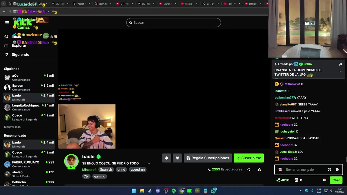Report stream with warning triangle icon
The image size is (347, 195).
tap(259, 170)
